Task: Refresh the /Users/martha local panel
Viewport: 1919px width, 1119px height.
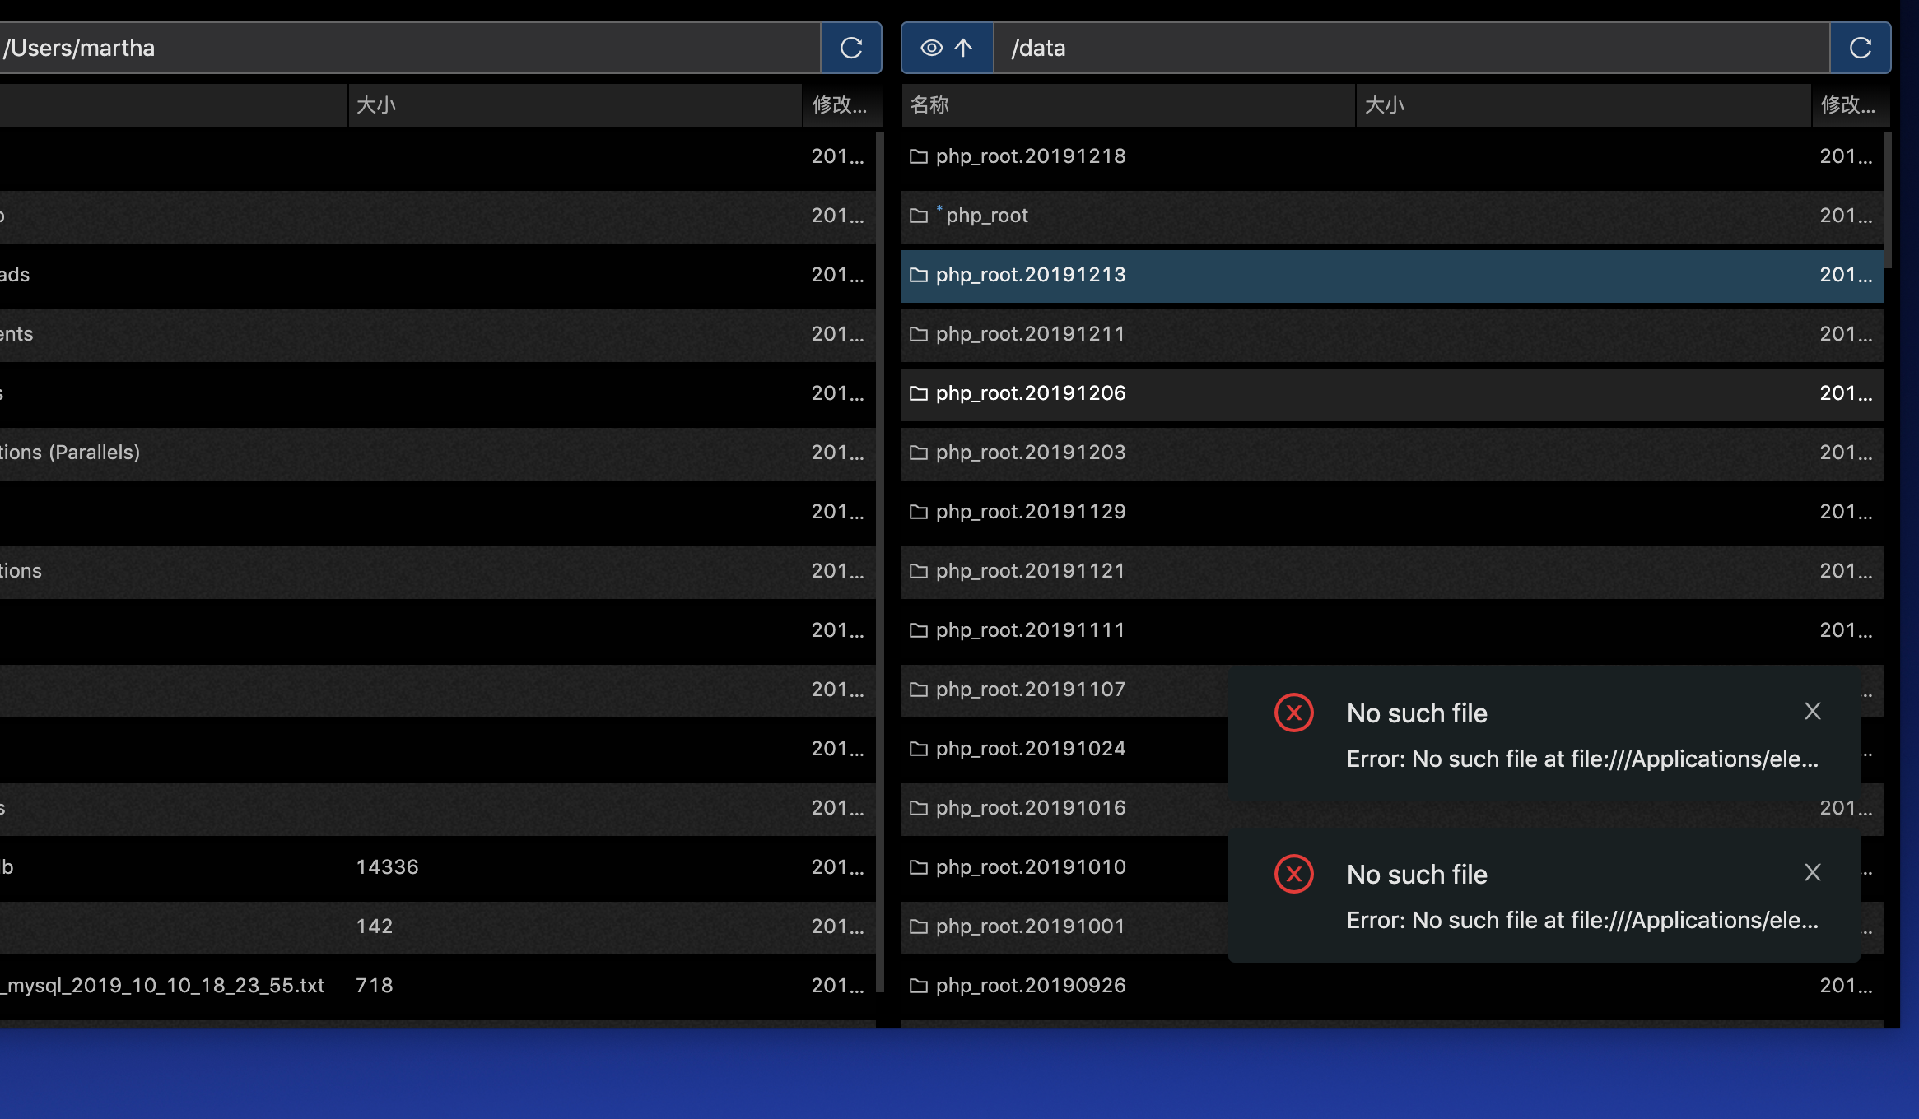Action: (x=851, y=48)
